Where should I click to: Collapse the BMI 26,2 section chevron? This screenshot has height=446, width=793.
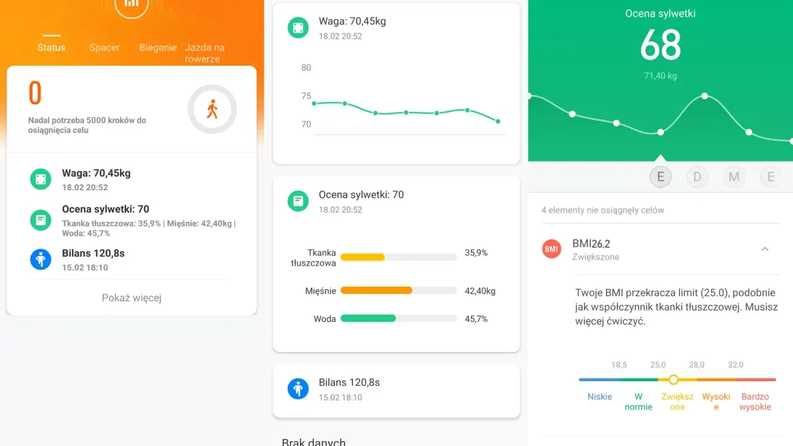[x=765, y=249]
